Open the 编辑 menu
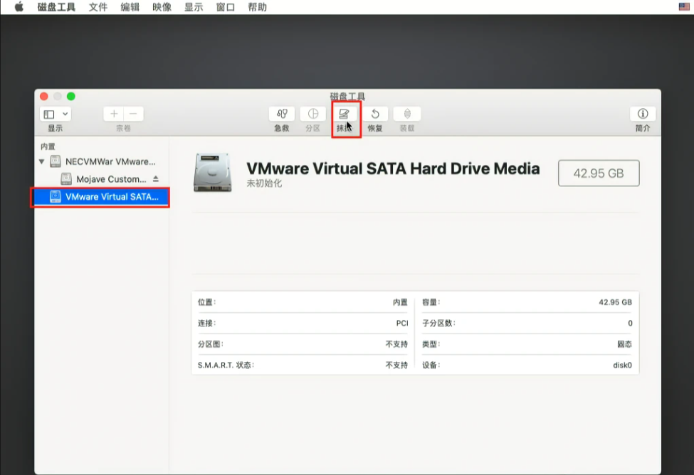Viewport: 694px width, 475px height. click(130, 7)
